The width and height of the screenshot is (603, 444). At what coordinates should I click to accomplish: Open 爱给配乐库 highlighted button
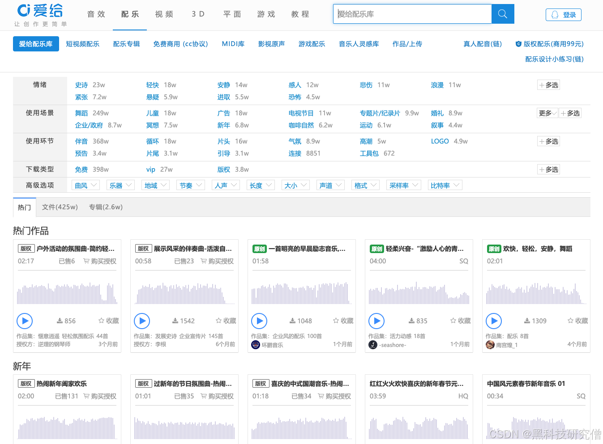(x=36, y=44)
